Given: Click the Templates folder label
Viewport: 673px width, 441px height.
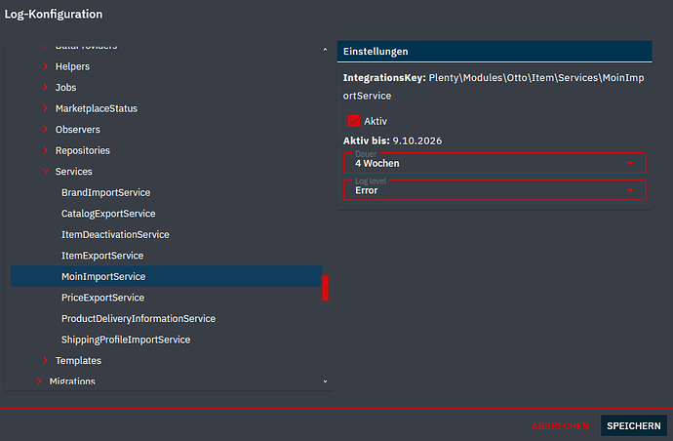Looking at the screenshot, I should (78, 360).
